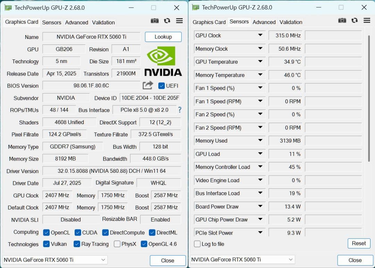Click the BIOS save/export icon
The height and width of the screenshot is (268, 375).
click(x=148, y=85)
